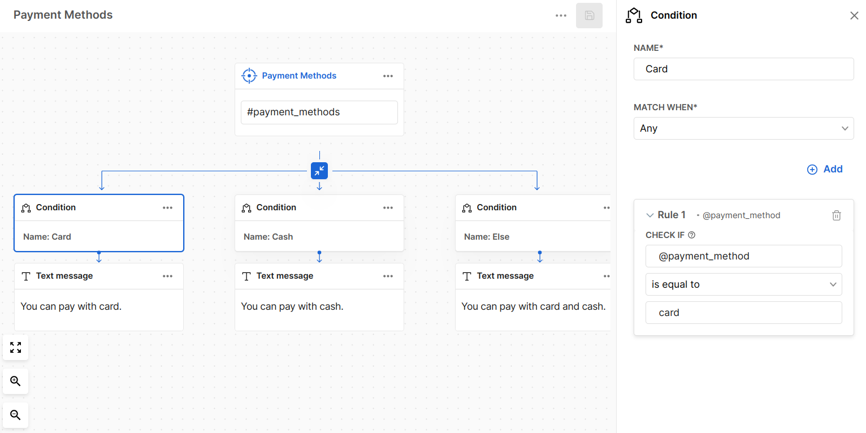The height and width of the screenshot is (433, 866).
Task: Collapse branches with the blue arrows button
Action: 319,171
